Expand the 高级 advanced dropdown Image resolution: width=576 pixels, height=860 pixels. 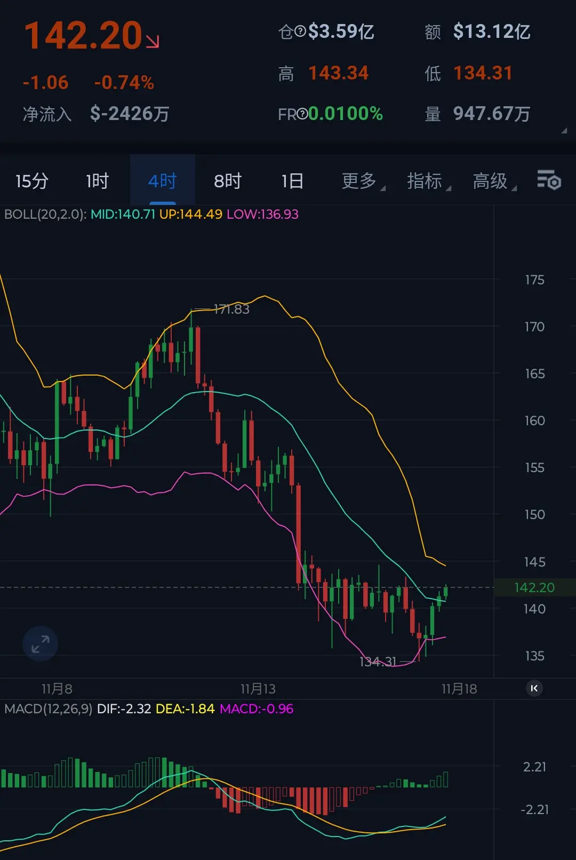coord(494,181)
